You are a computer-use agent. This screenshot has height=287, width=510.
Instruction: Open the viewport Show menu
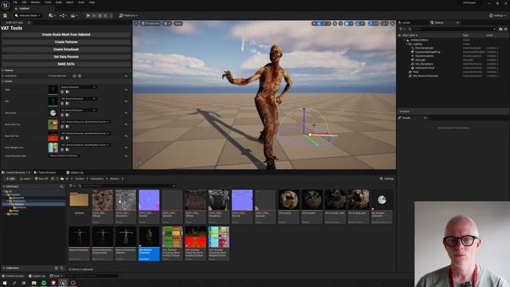point(178,23)
